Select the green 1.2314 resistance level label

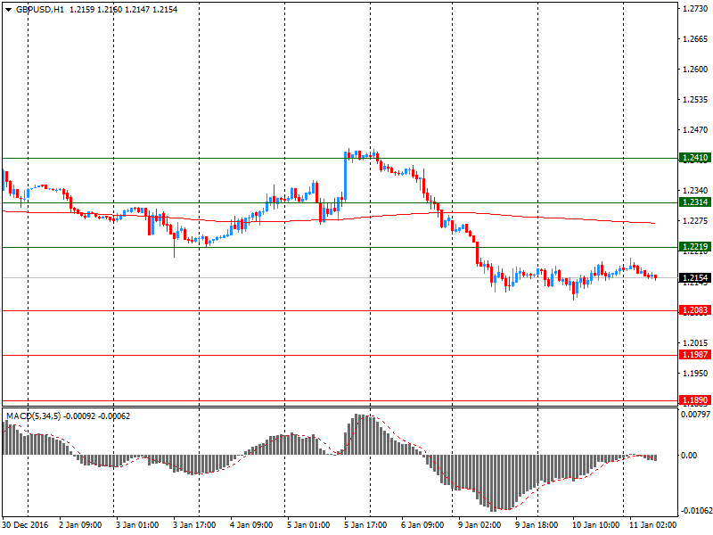coord(695,202)
